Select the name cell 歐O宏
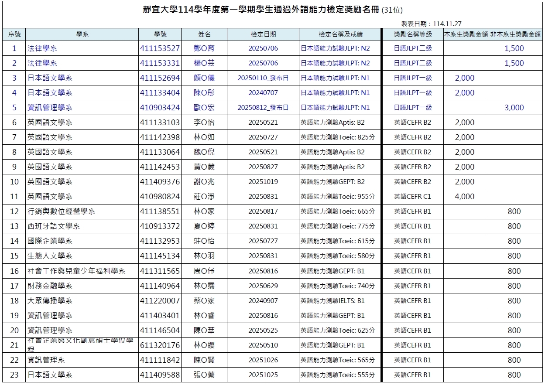This screenshot has height=385, width=545. [204, 108]
